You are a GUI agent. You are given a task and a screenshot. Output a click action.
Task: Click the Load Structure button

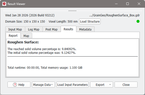(90, 22)
